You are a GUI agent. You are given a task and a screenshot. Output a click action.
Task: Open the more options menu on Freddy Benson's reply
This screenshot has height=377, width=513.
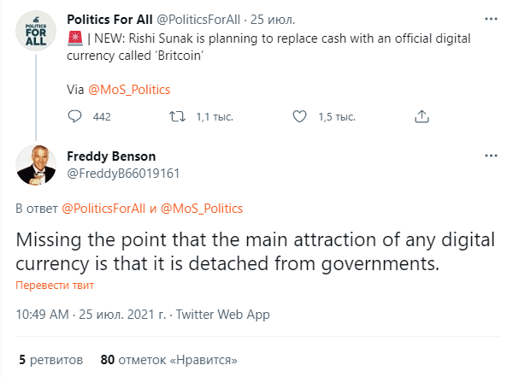click(x=491, y=156)
